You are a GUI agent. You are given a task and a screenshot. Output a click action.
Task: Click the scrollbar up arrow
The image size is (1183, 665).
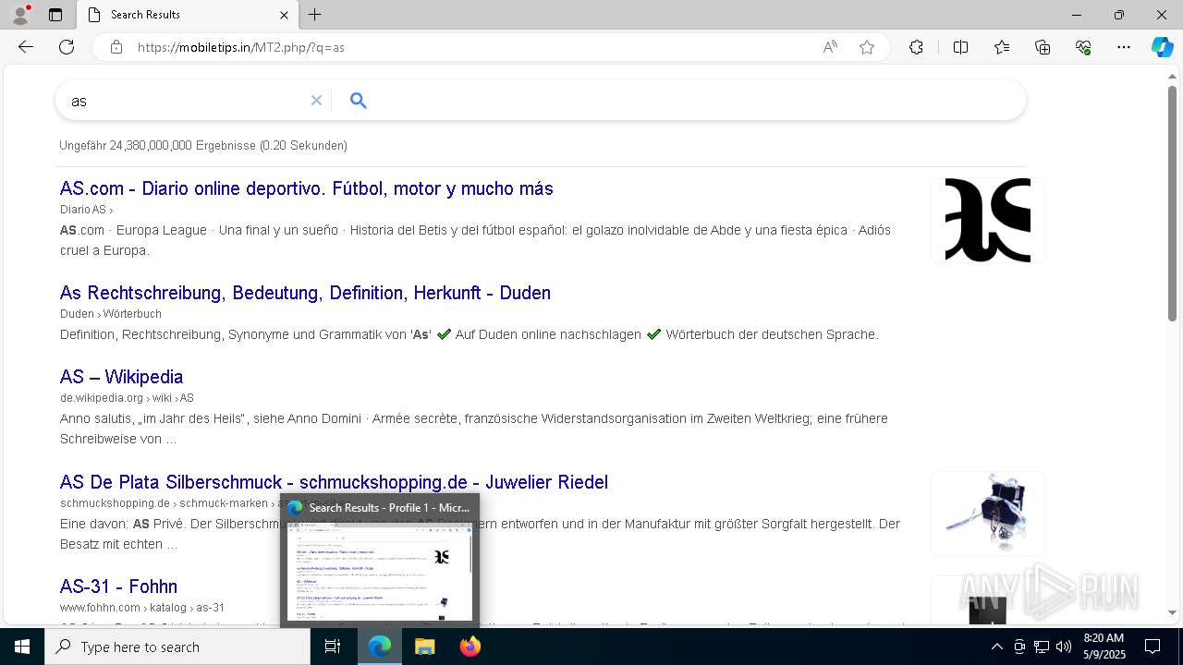1172,76
